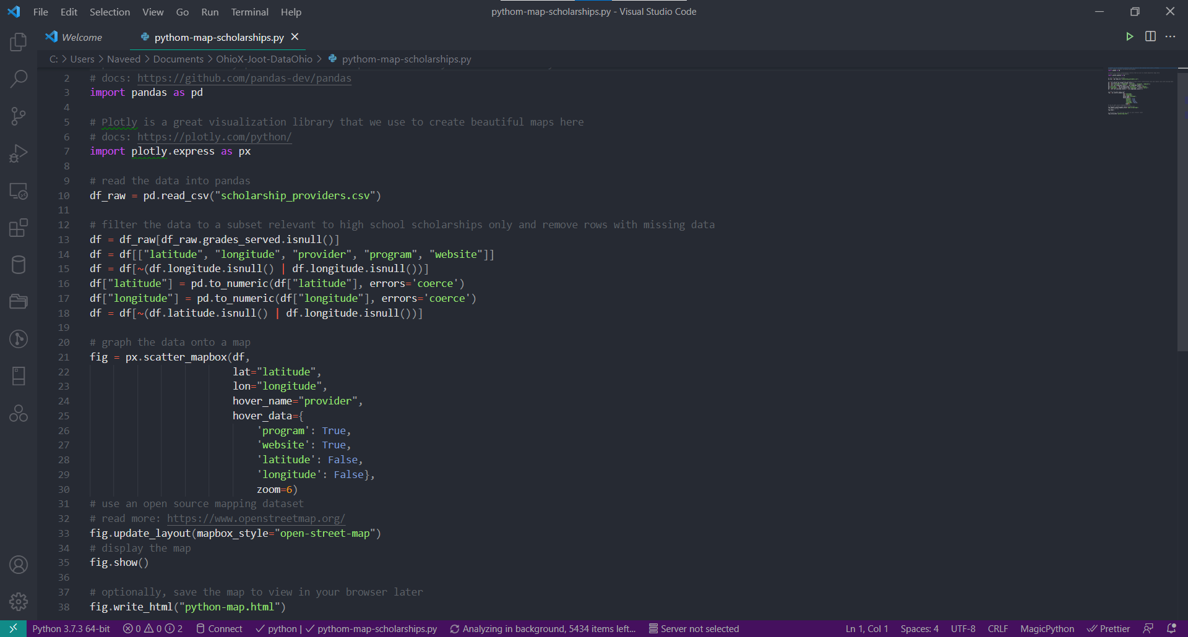Open the openstreetmap.org link in comment
The width and height of the screenshot is (1188, 637).
tap(256, 518)
